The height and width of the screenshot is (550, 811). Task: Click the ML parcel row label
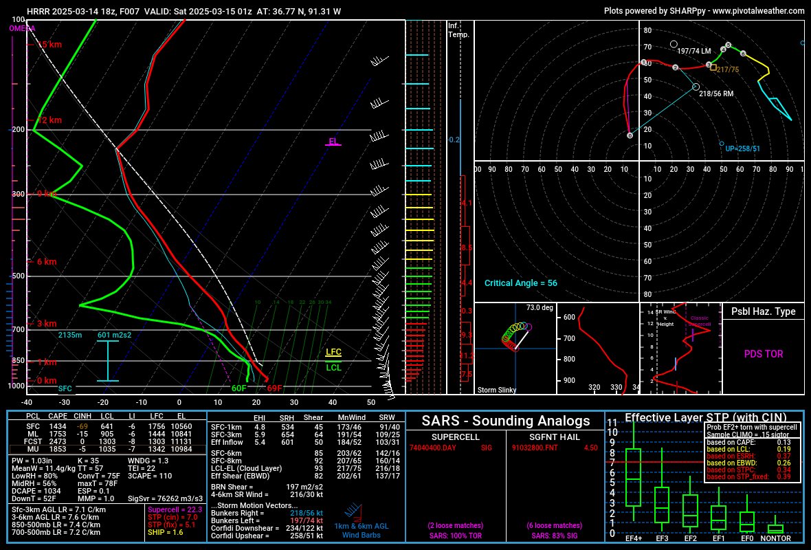32,434
